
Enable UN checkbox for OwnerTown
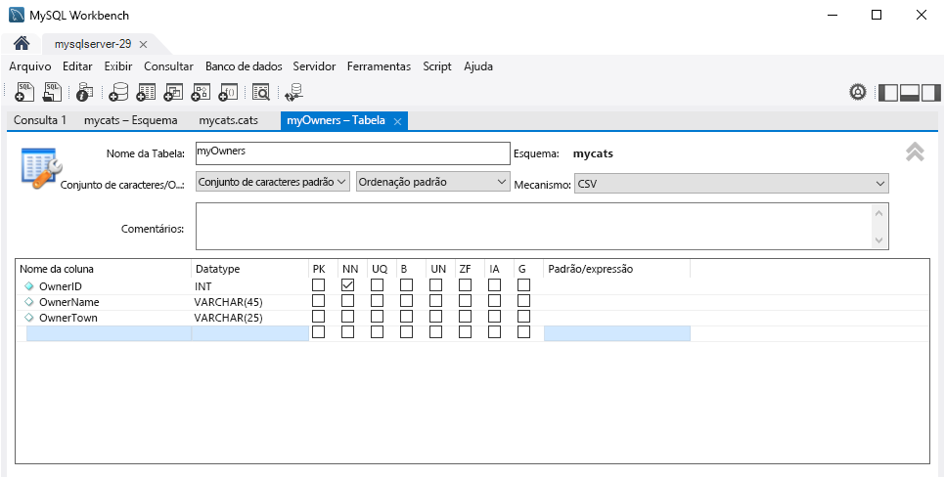tap(435, 316)
